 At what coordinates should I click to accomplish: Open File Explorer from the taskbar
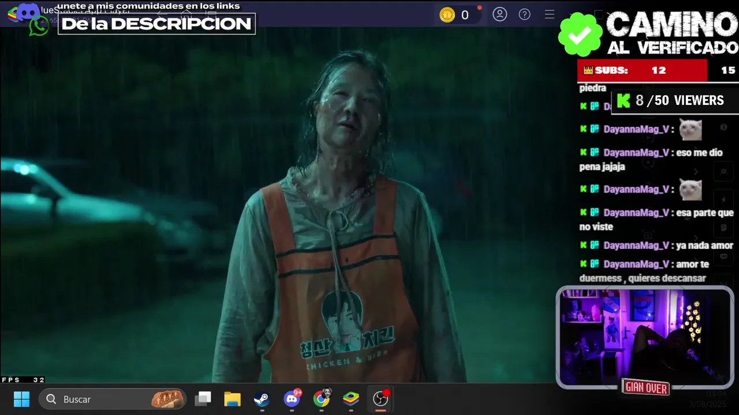(x=232, y=399)
